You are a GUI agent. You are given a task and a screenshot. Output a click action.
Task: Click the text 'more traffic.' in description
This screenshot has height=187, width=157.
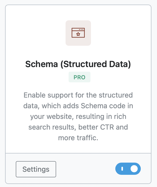click(78, 138)
